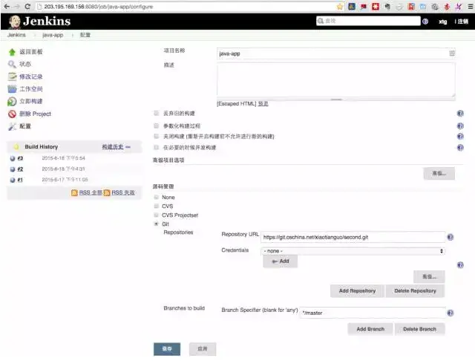
Task: Toggle the fourth build option checkbox
Action: (157, 148)
